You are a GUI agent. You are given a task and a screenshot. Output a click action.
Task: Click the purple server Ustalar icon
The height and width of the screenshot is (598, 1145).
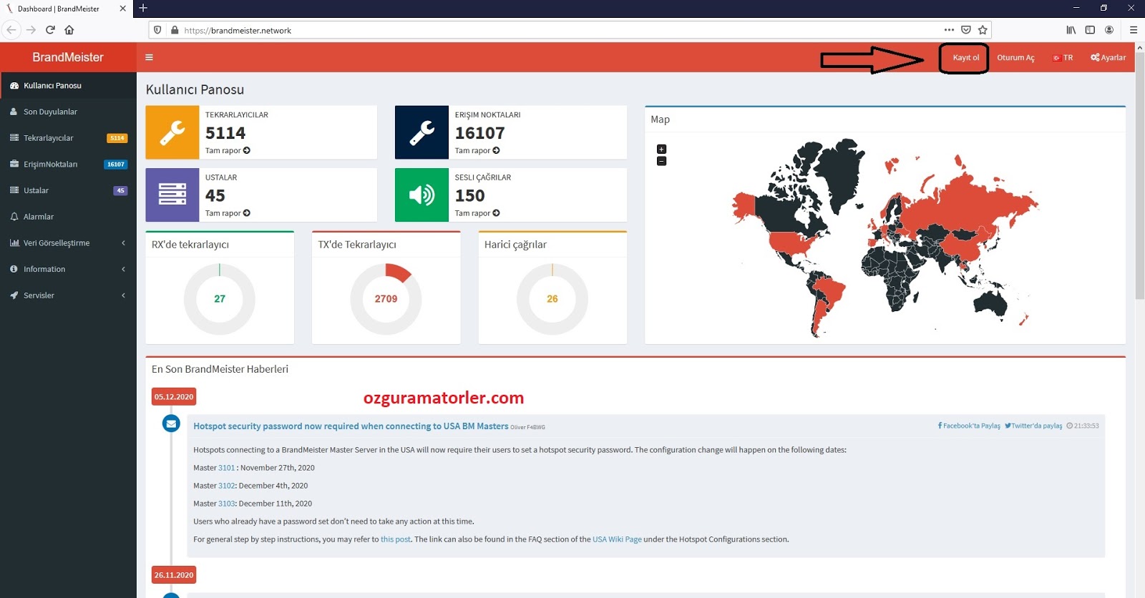click(x=172, y=195)
